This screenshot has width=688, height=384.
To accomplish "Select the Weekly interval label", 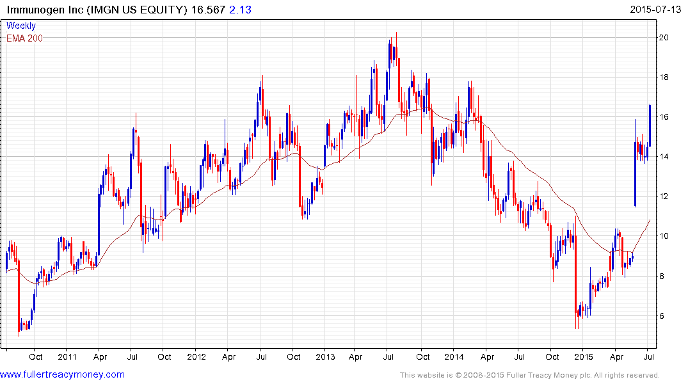I will 21,26.
